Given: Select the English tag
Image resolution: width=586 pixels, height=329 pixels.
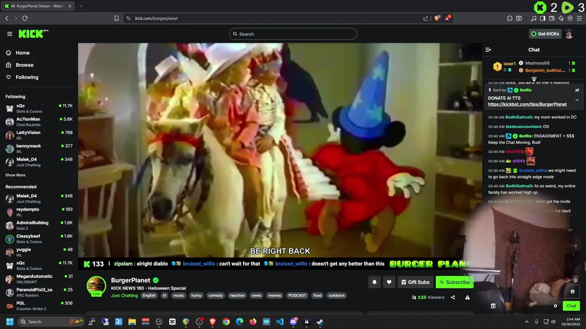Looking at the screenshot, I should [x=149, y=296].
